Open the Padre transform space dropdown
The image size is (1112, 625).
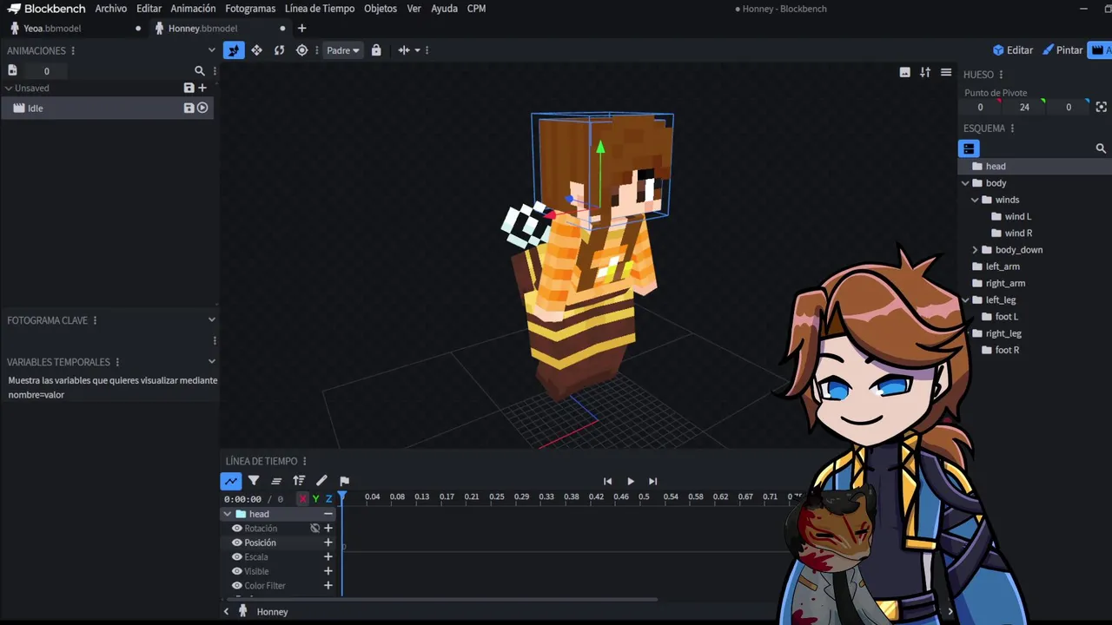tap(343, 50)
